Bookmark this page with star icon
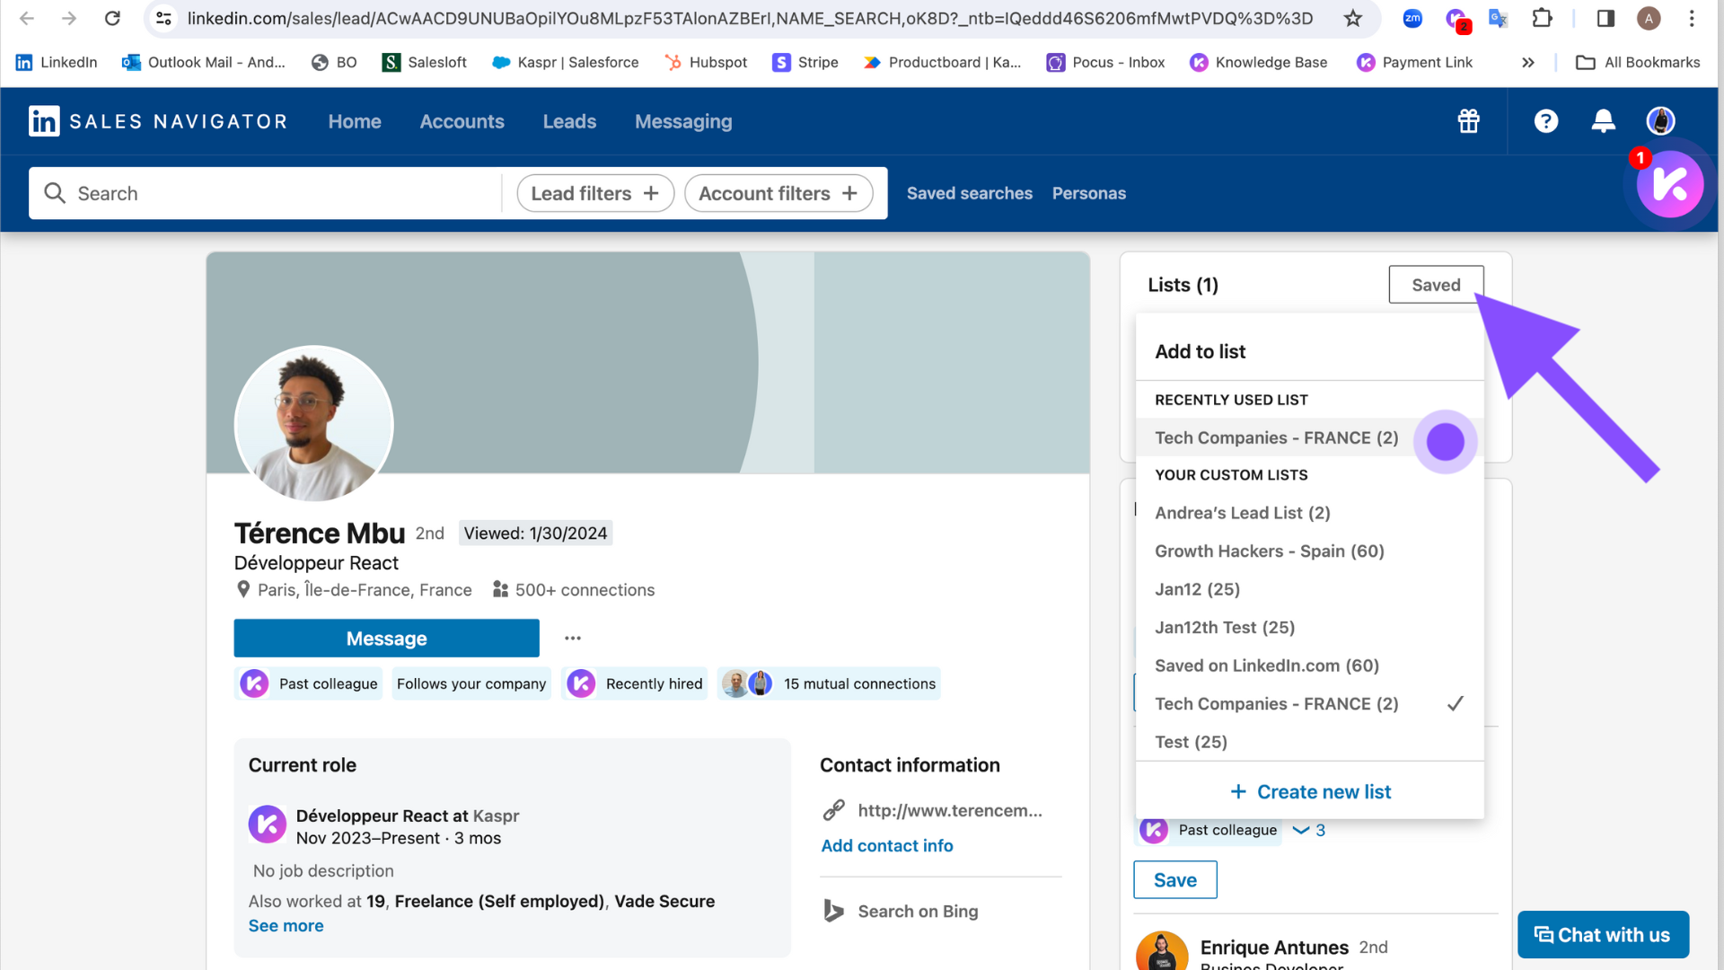Image resolution: width=1724 pixels, height=970 pixels. (1353, 18)
